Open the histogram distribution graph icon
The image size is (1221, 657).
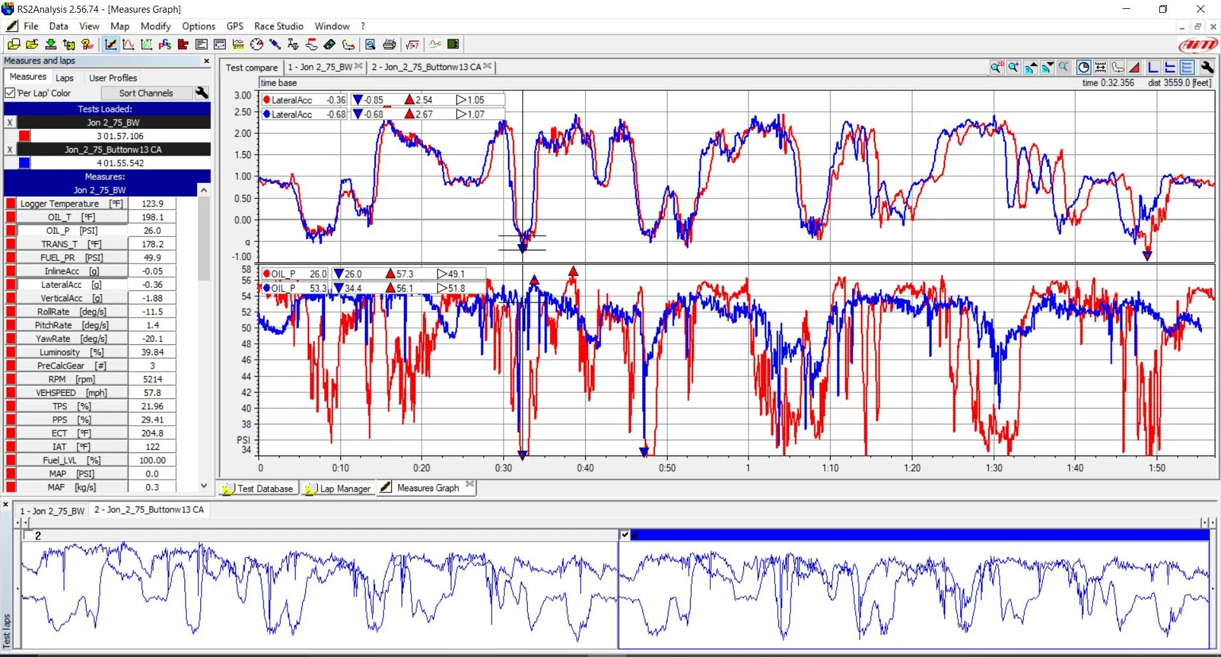[128, 44]
